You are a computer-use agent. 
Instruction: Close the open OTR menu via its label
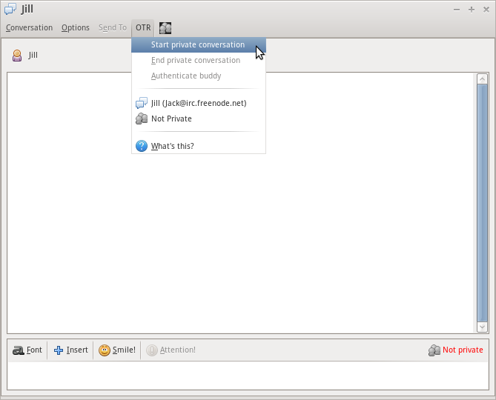coord(143,28)
